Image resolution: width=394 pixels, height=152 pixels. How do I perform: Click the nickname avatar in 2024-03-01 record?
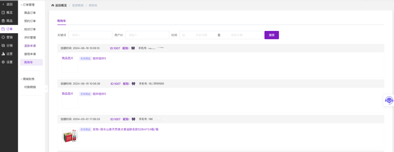(134, 119)
